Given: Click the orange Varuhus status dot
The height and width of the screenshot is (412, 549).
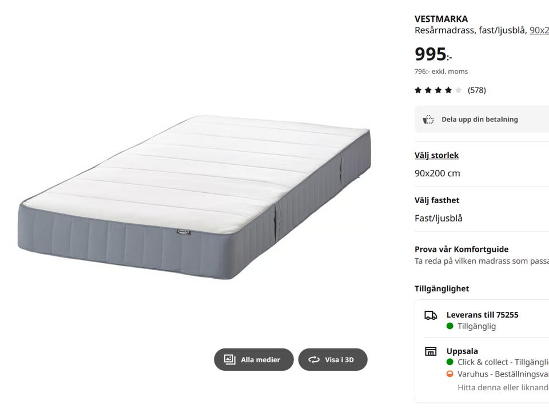Looking at the screenshot, I should pos(450,374).
